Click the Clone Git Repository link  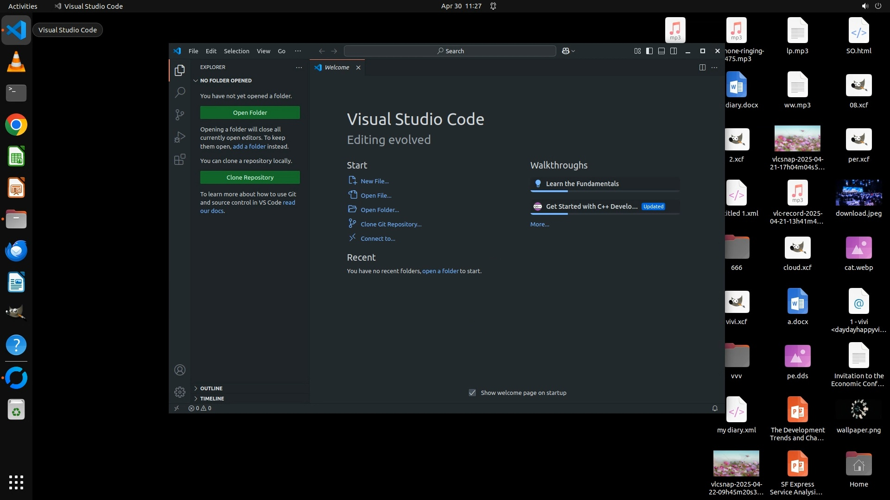coord(391,224)
